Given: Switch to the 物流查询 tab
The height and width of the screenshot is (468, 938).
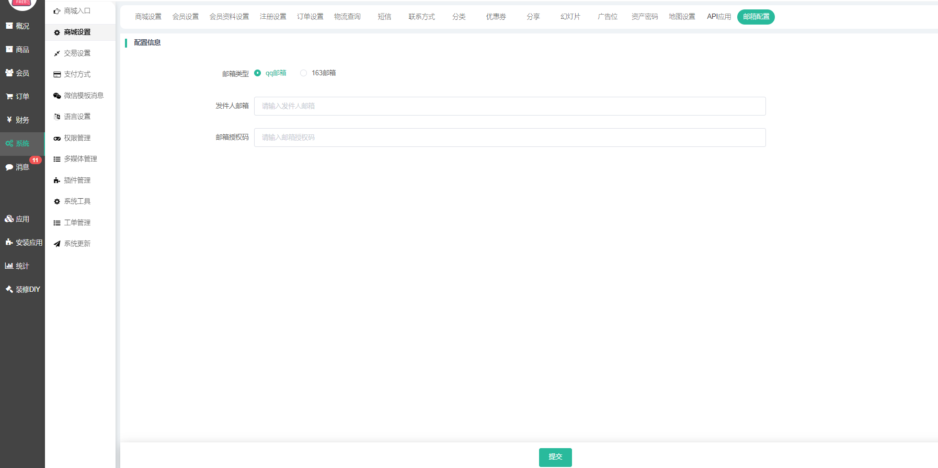Looking at the screenshot, I should tap(347, 17).
